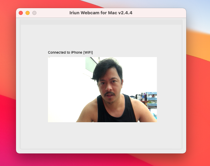210x166 pixels.
Task: Click the webcam video preview
Action: [102, 90]
